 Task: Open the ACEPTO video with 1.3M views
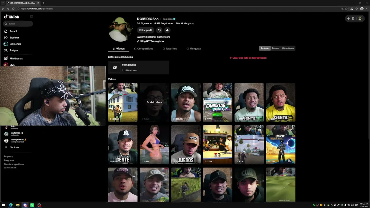[281, 144]
